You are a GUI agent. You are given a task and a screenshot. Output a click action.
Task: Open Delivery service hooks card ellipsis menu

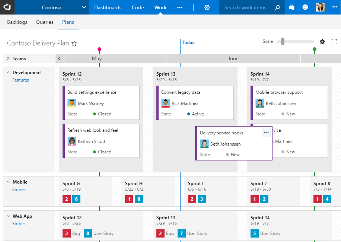[x=266, y=133]
